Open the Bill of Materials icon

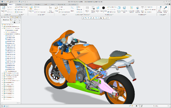pos(160,8)
